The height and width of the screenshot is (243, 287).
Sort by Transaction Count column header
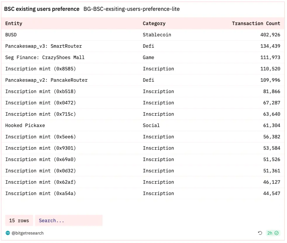tap(256, 23)
